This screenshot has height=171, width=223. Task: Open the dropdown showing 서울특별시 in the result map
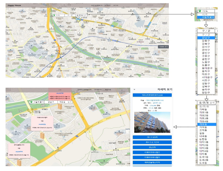point(37,102)
